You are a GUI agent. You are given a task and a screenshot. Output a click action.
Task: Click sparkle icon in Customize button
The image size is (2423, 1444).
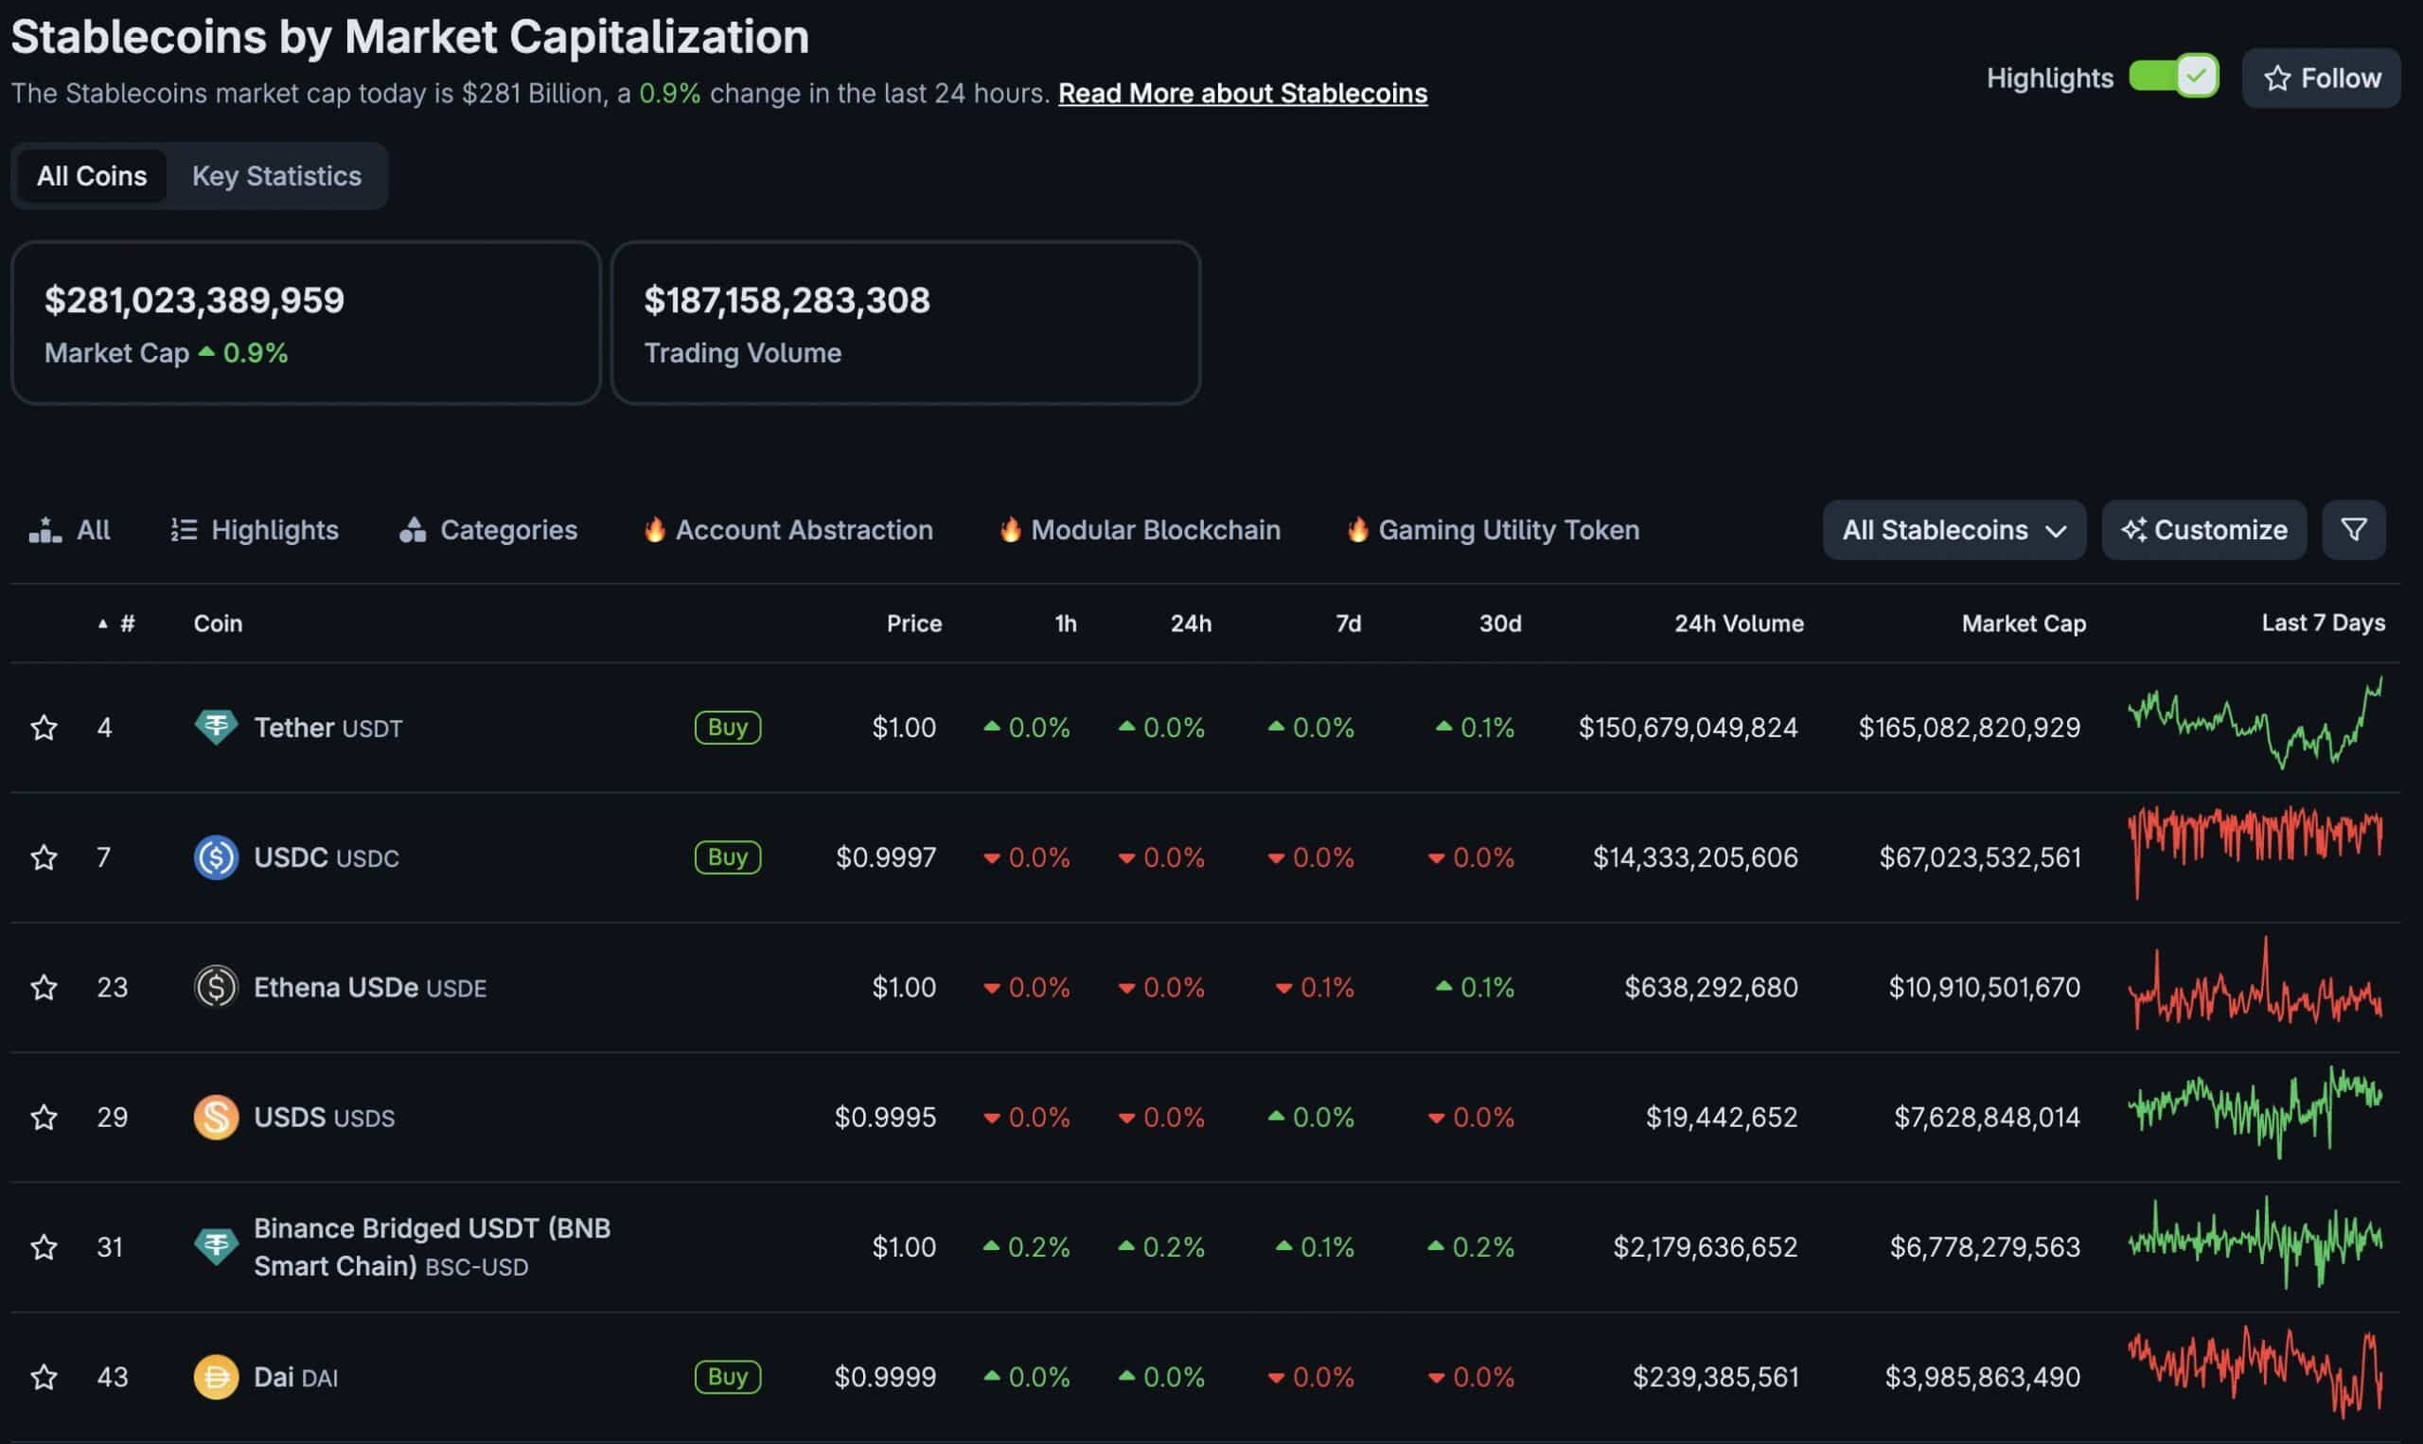click(x=2134, y=530)
